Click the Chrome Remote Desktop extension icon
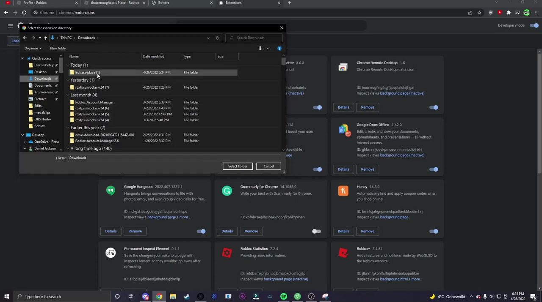 [343, 67]
